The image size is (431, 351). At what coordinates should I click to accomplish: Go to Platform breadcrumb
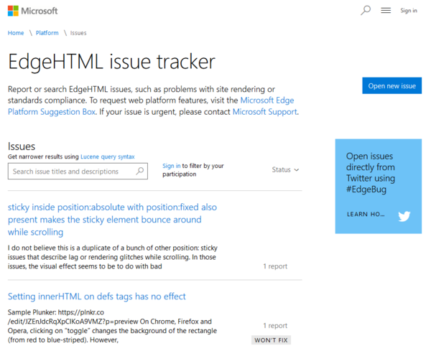pos(47,33)
